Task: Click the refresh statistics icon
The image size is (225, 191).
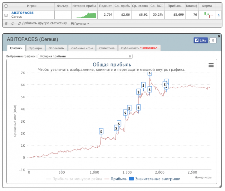Action: click(x=13, y=23)
